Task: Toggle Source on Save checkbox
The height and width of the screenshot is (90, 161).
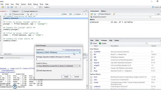Action: coord(13,14)
